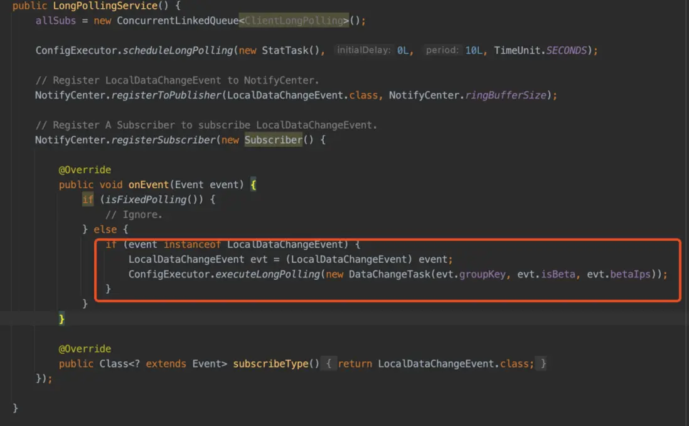Image resolution: width=689 pixels, height=426 pixels.
Task: Click the closing '});' of registerSubscriber
Action: tap(44, 378)
